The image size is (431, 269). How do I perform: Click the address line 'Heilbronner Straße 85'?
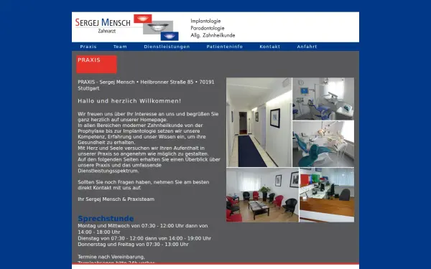coord(167,82)
